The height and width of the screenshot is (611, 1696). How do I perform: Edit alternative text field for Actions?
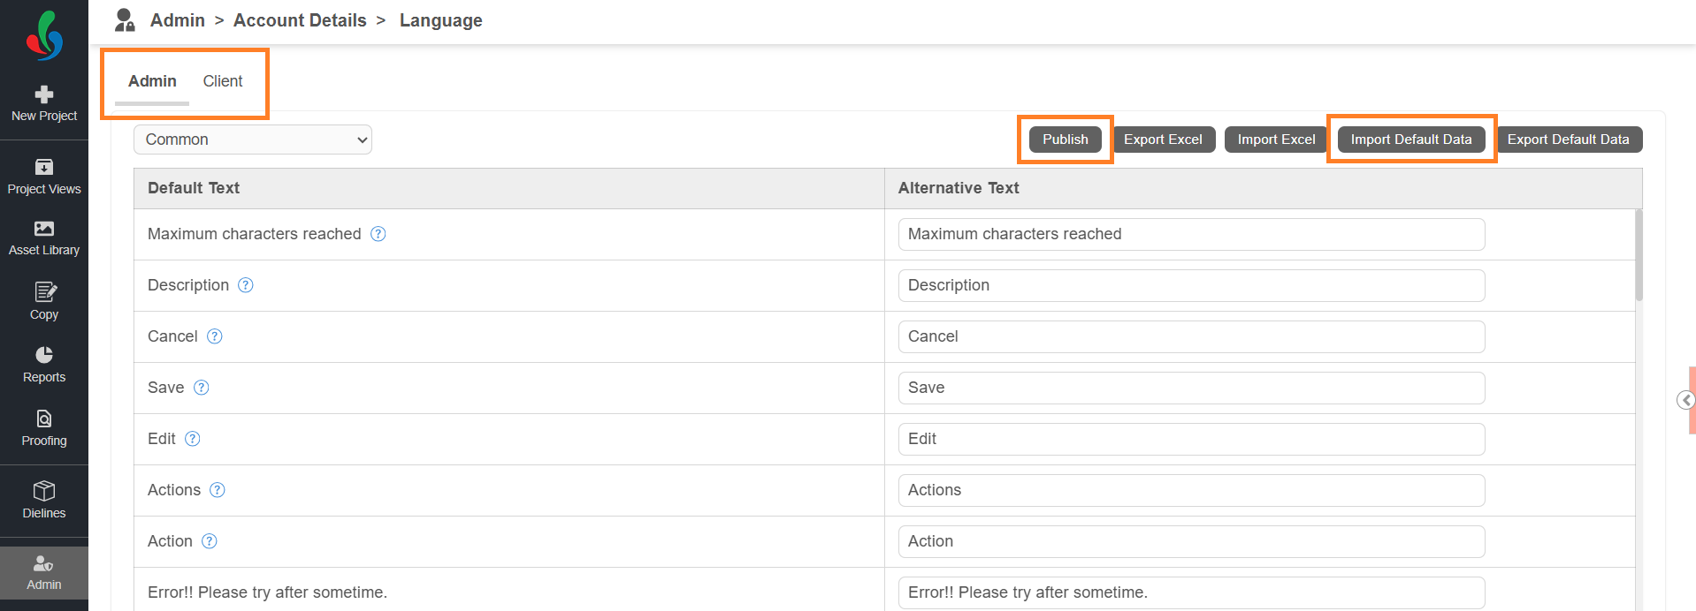[x=1191, y=490]
